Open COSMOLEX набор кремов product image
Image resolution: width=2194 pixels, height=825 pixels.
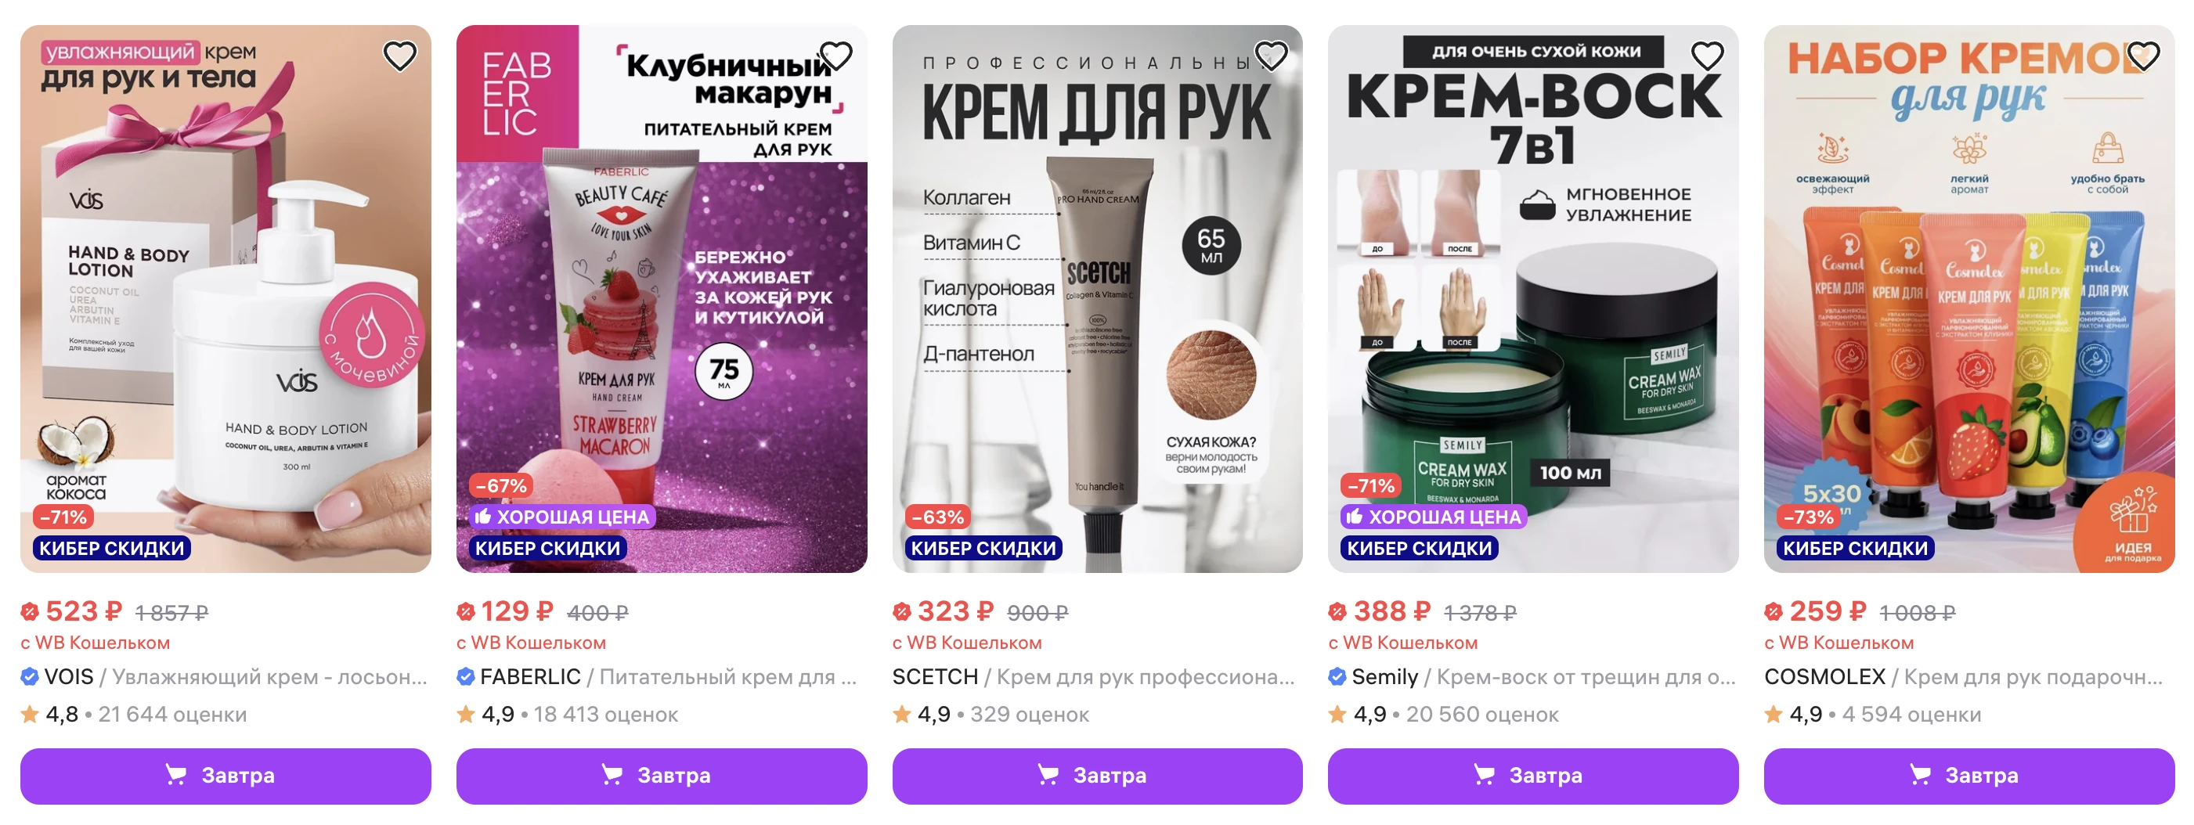[1969, 299]
